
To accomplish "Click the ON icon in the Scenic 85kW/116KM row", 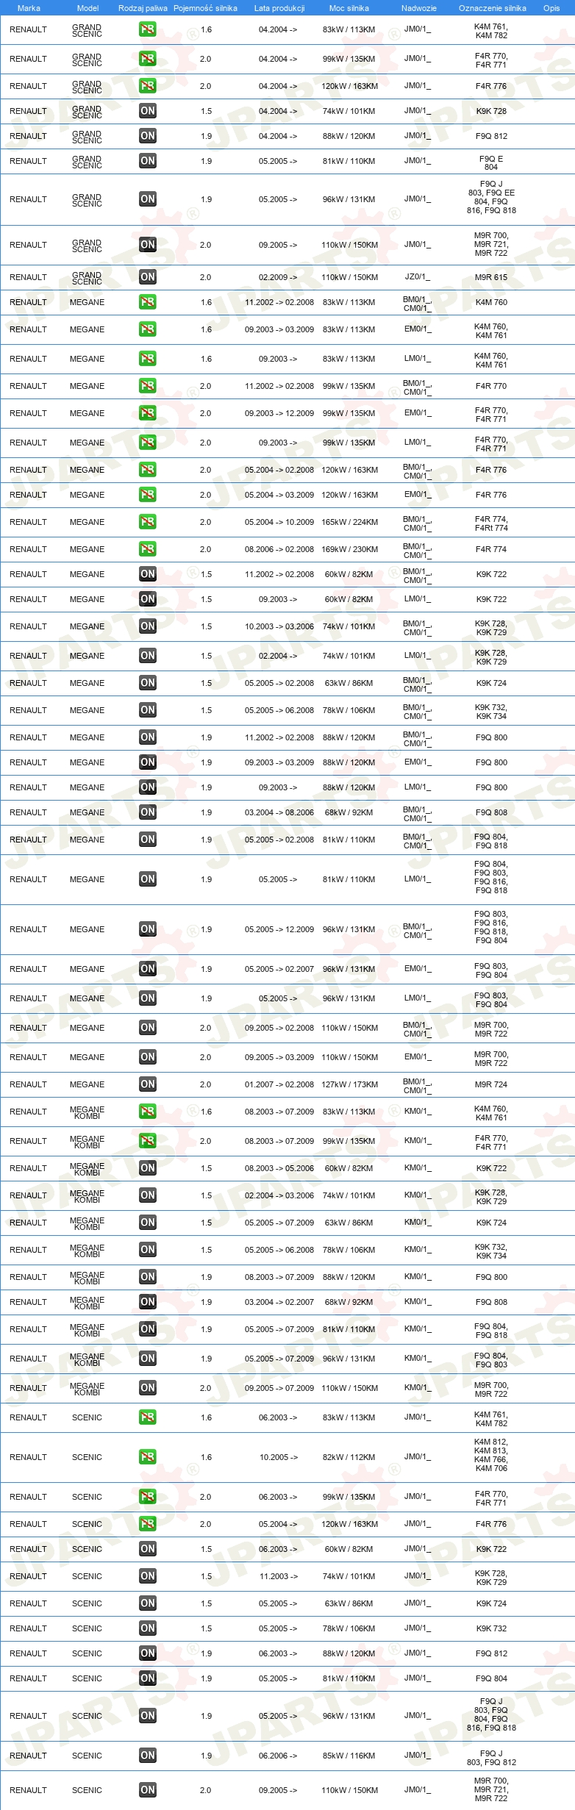I will point(148,1756).
